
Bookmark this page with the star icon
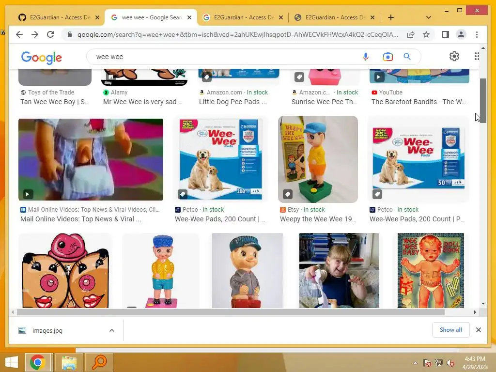coord(426,34)
